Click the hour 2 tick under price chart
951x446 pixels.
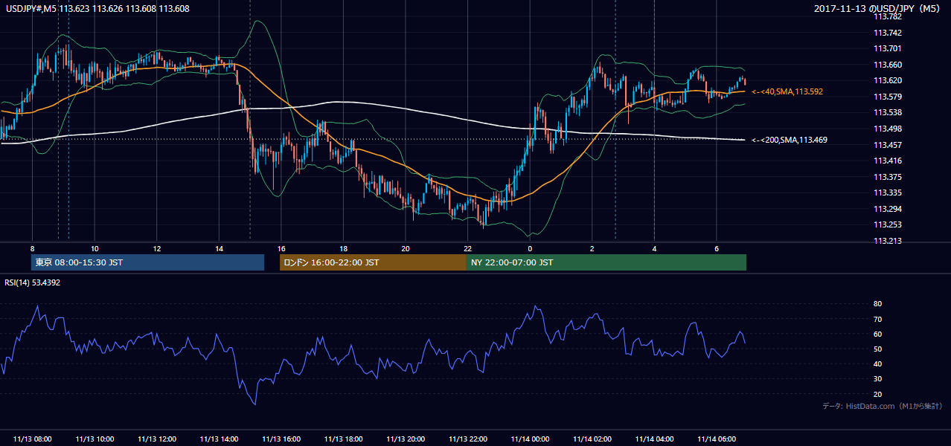coord(592,248)
